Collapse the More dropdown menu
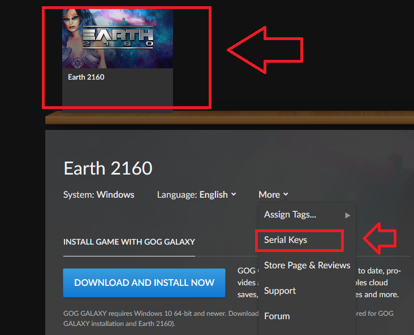The image size is (414, 335). tap(273, 195)
